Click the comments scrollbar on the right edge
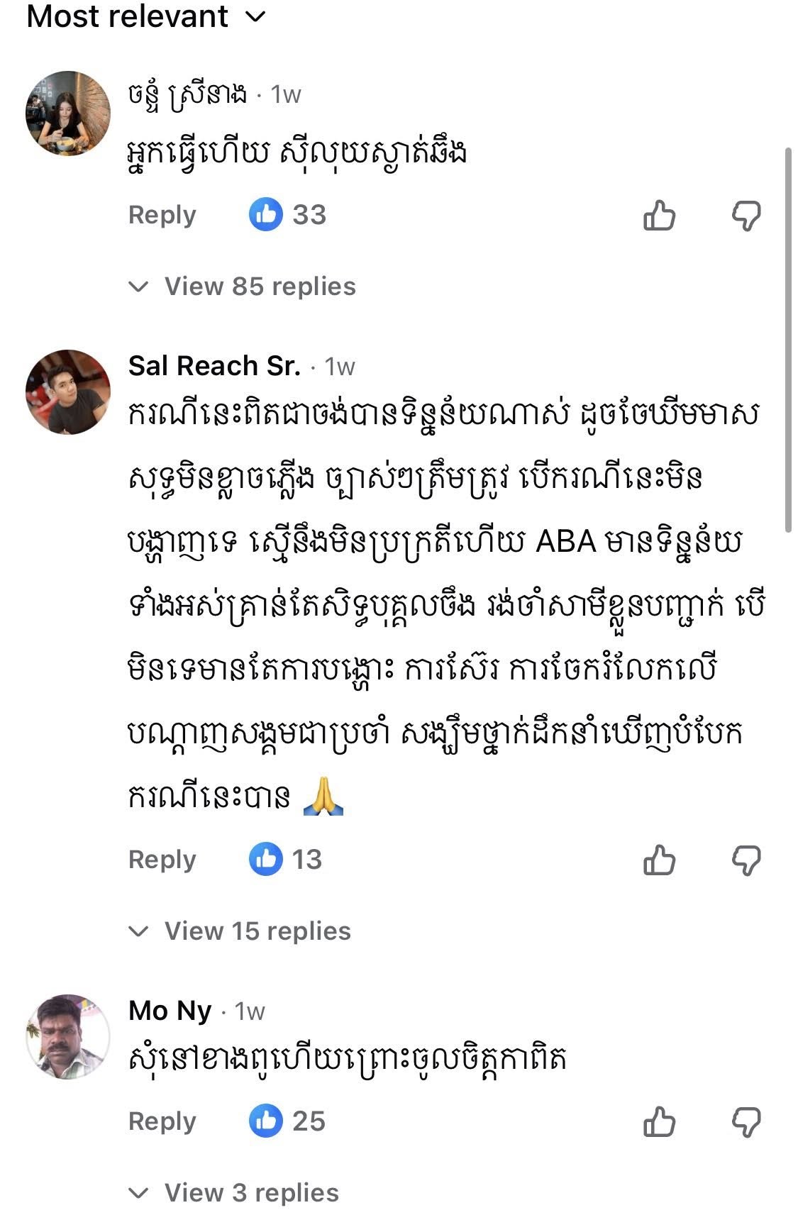Image resolution: width=798 pixels, height=1232 pixels. [x=787, y=340]
